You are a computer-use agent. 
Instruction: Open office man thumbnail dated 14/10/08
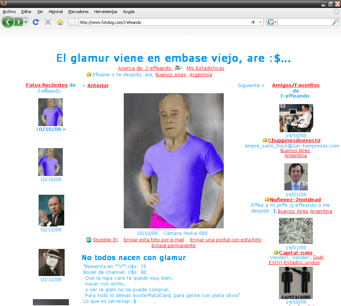[296, 118]
